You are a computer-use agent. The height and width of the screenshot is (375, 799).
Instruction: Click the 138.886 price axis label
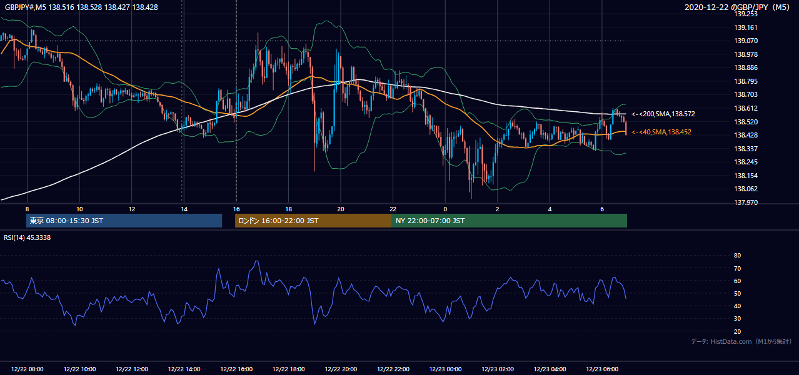pos(746,68)
